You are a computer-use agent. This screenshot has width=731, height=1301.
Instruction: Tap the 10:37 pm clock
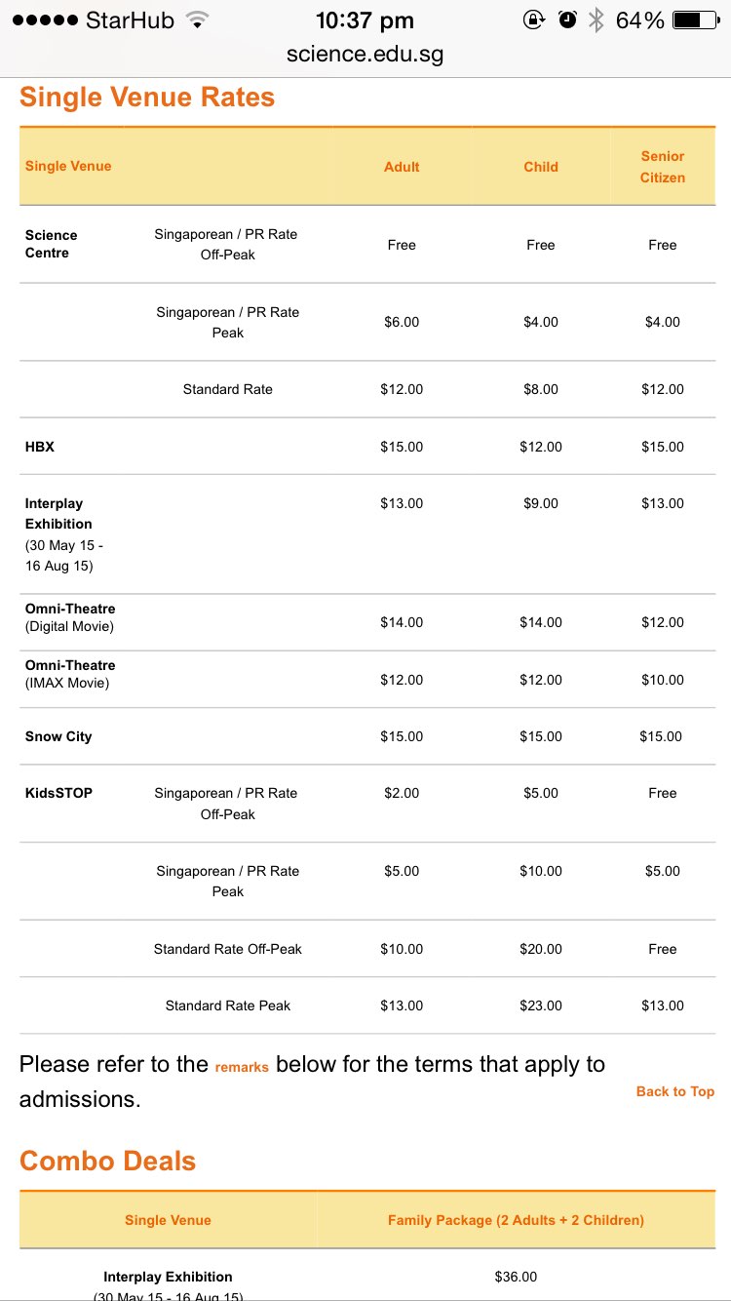click(x=365, y=20)
